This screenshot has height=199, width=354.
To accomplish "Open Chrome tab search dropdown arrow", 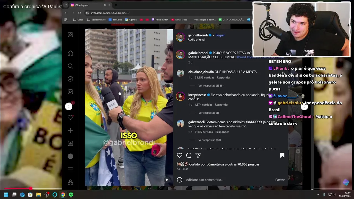I will [x=66, y=5].
